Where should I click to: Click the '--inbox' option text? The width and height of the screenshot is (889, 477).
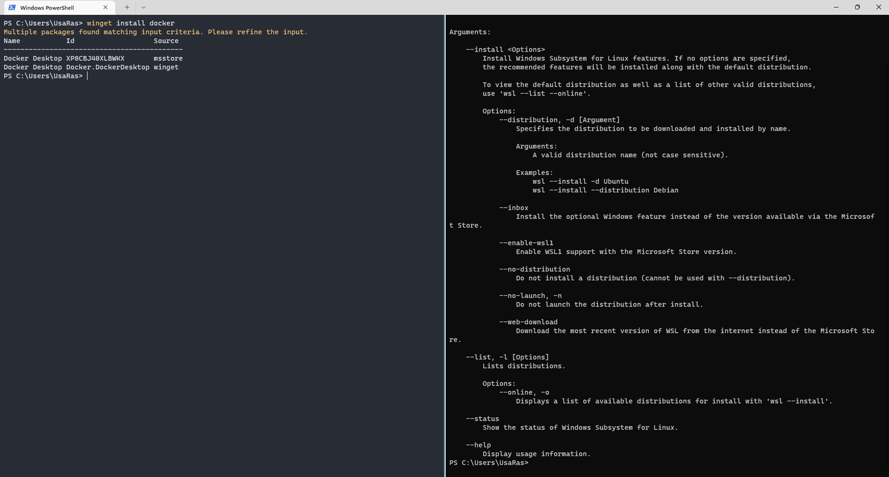514,208
